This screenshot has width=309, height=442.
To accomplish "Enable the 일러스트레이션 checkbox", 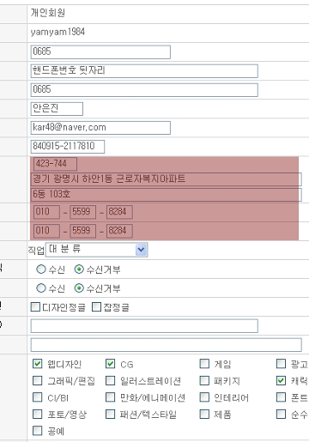I will 110,380.
